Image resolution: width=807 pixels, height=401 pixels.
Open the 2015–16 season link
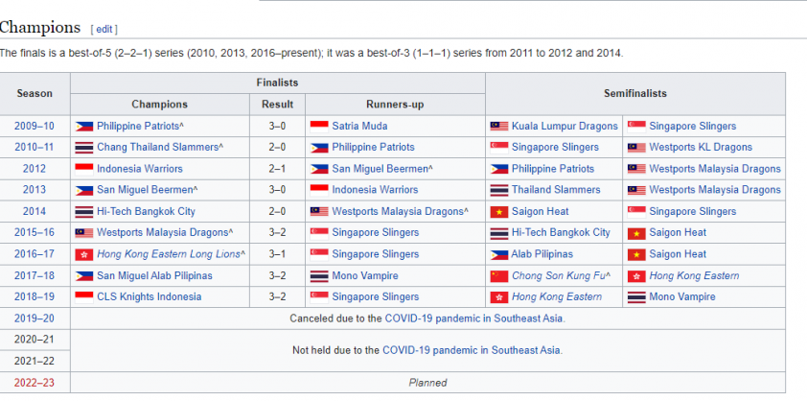click(34, 233)
